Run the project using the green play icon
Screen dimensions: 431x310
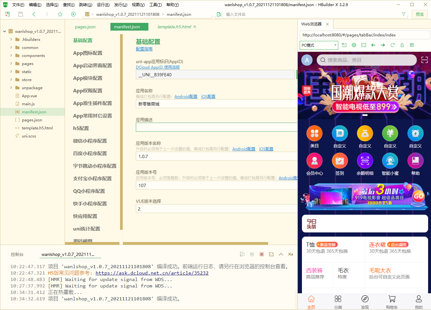(73, 14)
